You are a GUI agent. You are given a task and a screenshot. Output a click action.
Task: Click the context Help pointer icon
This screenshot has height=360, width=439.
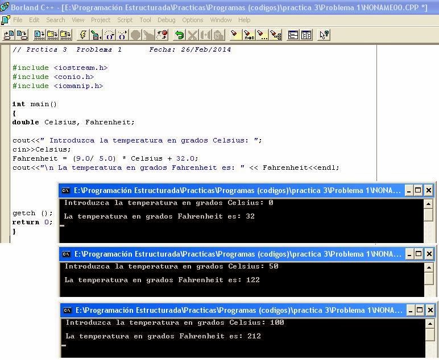324,35
